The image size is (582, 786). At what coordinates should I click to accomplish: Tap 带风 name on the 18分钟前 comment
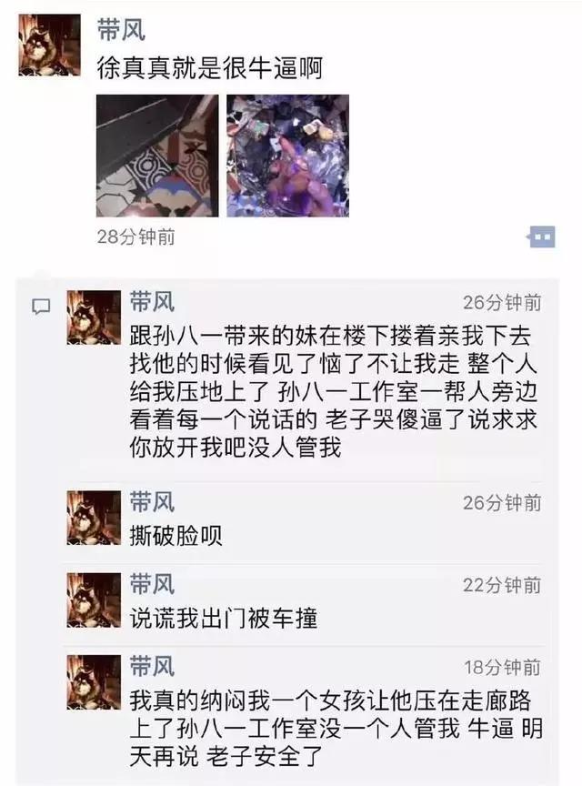pos(152,666)
